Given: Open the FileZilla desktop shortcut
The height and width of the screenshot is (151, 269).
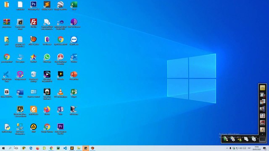Looking at the screenshot, I should click(x=34, y=23).
